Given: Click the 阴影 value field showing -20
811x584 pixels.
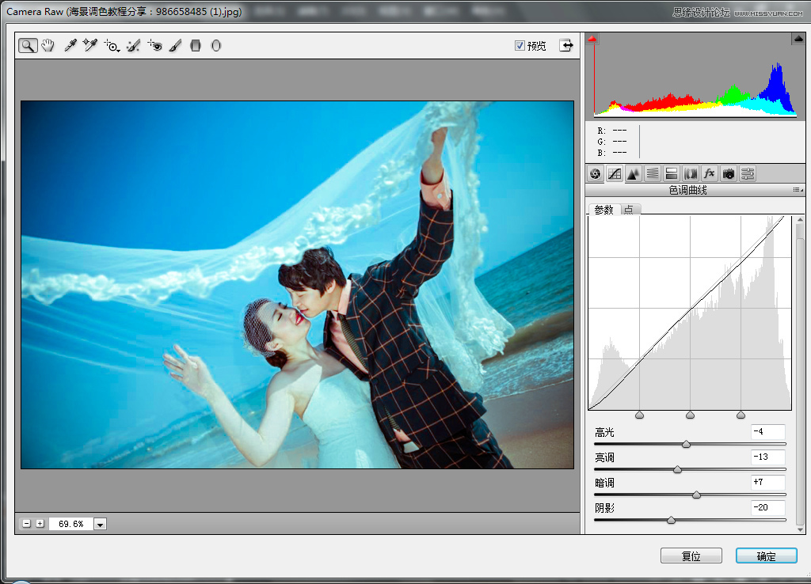Looking at the screenshot, I should 768,507.
